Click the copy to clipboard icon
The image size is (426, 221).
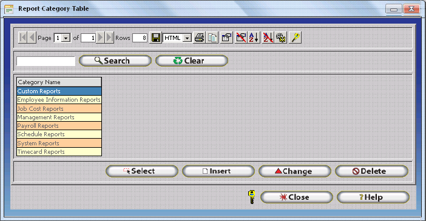[212, 38]
